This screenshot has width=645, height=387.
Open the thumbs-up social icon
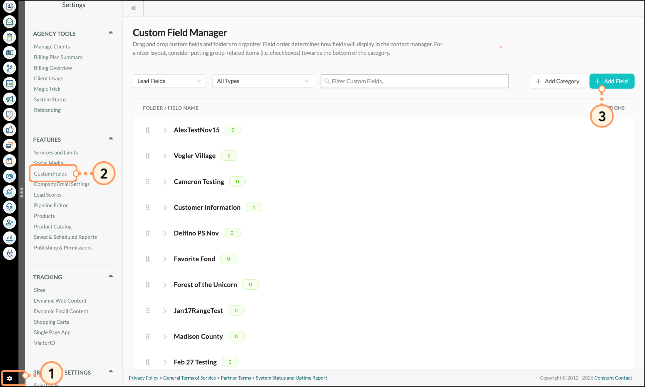[x=9, y=130]
